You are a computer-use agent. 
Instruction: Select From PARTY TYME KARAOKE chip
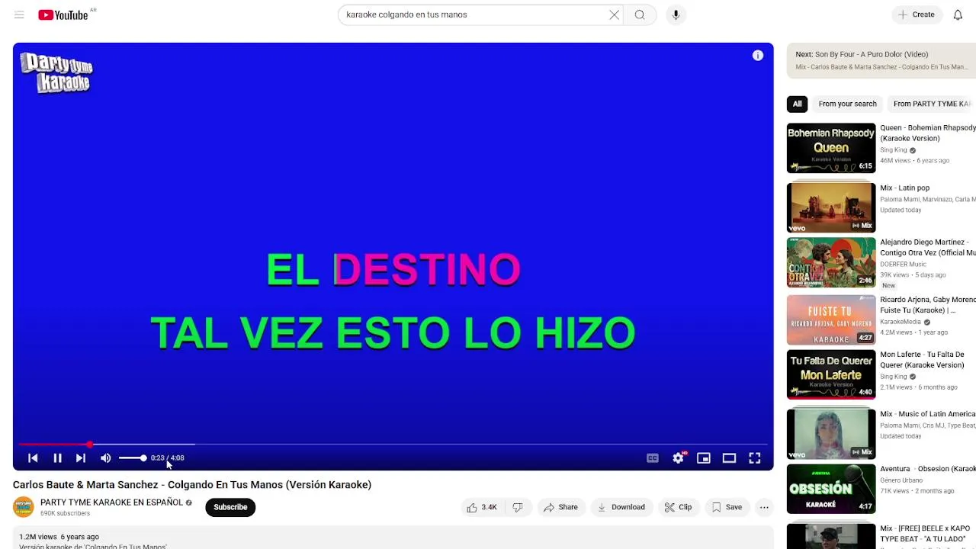tap(932, 104)
